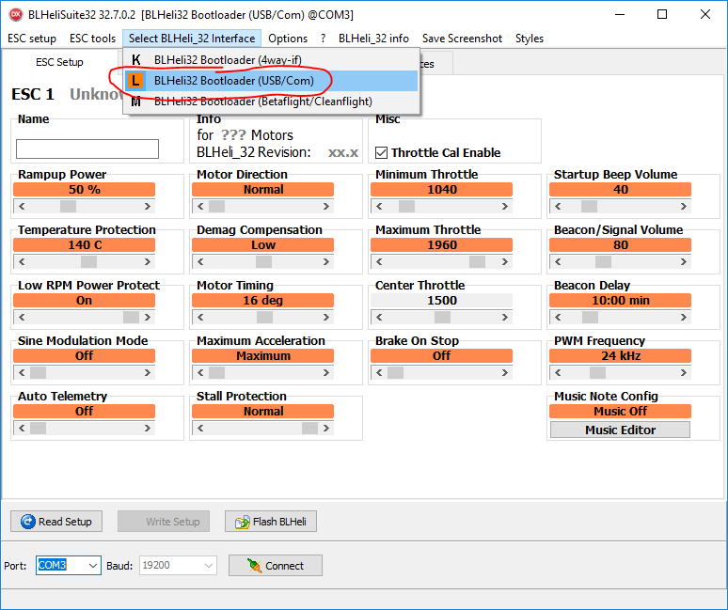Decrease Center Throttle with left arrow
The image size is (728, 610).
379,318
